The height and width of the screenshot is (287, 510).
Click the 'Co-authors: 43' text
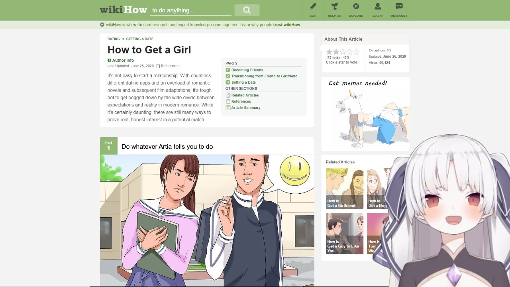click(x=380, y=50)
